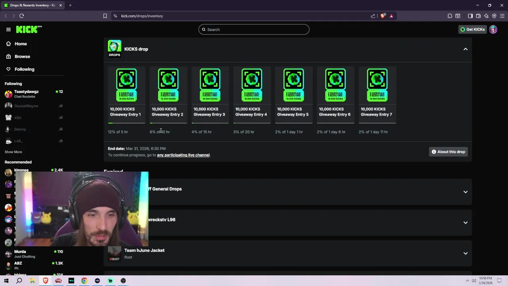508x286 pixels.
Task: Open Toastydawgz channel in Following list
Action: (34, 94)
